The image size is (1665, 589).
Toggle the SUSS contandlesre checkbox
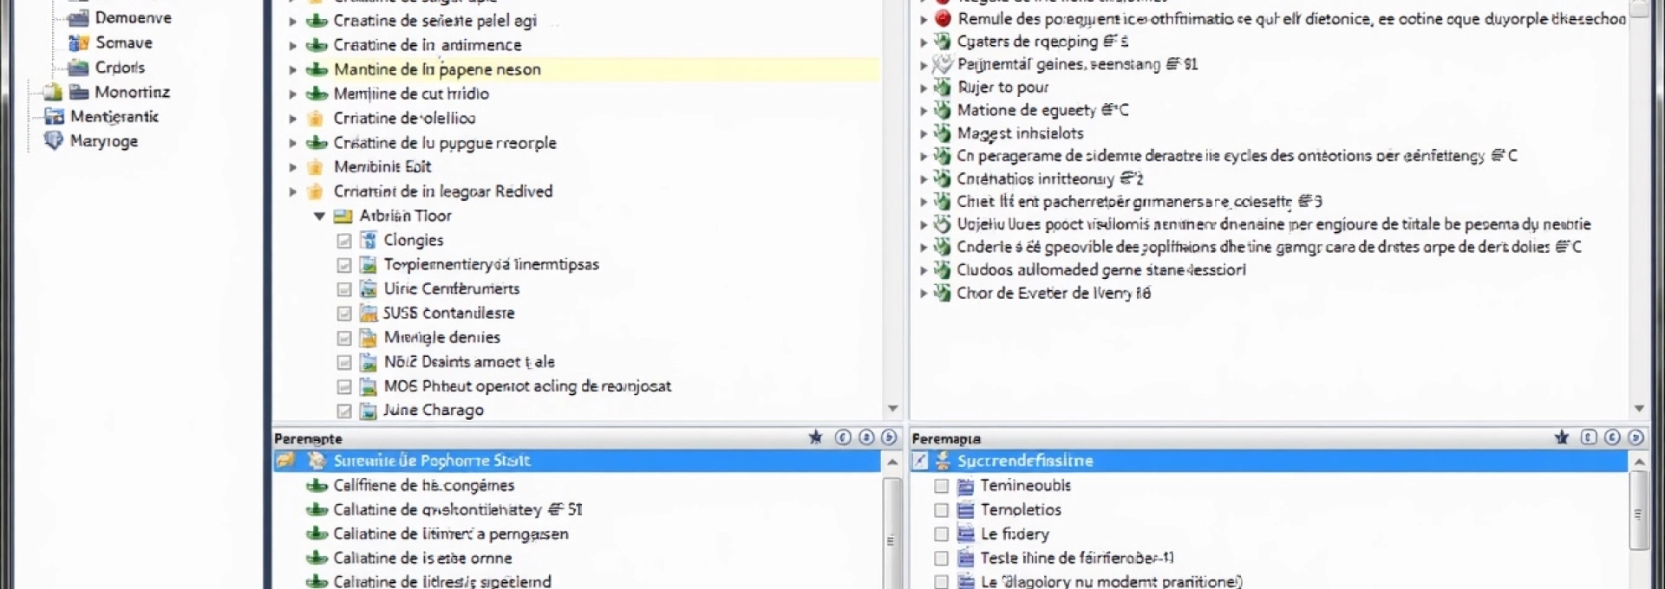pyautogui.click(x=344, y=314)
